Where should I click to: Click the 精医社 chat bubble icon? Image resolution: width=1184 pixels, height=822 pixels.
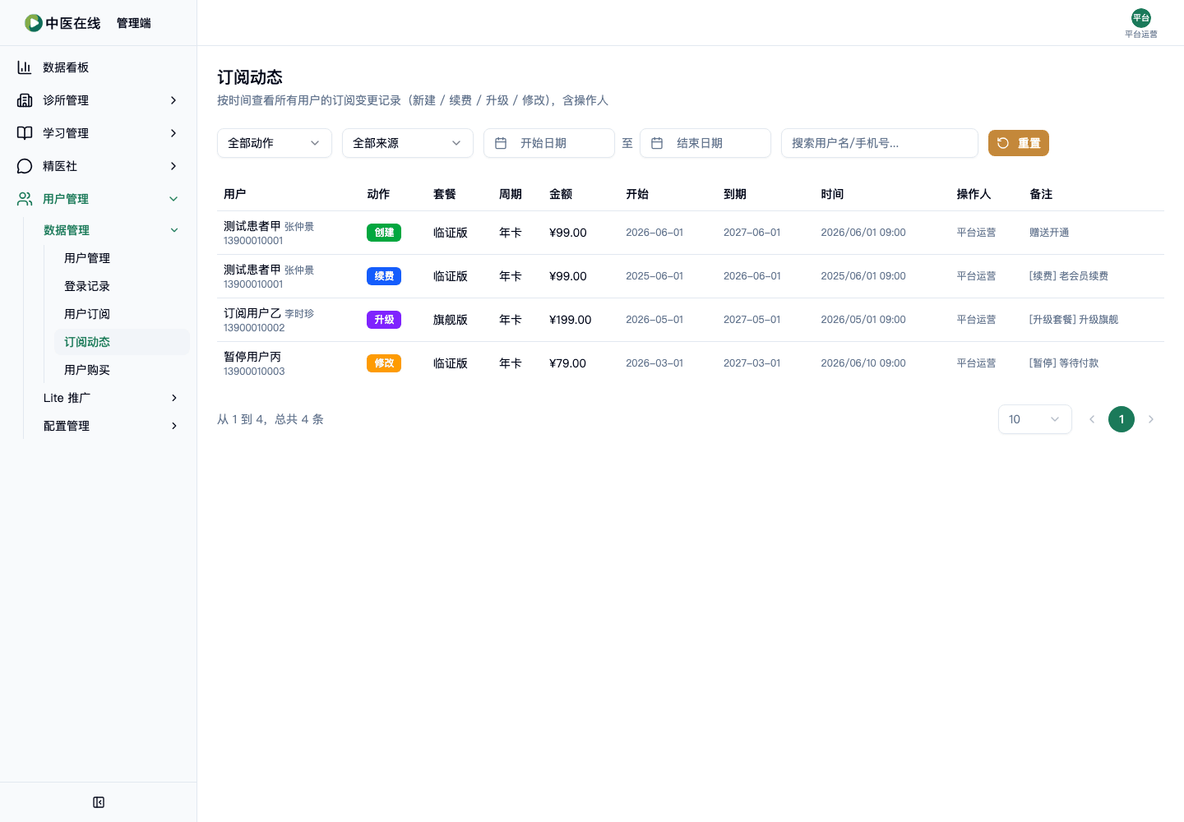tap(25, 166)
